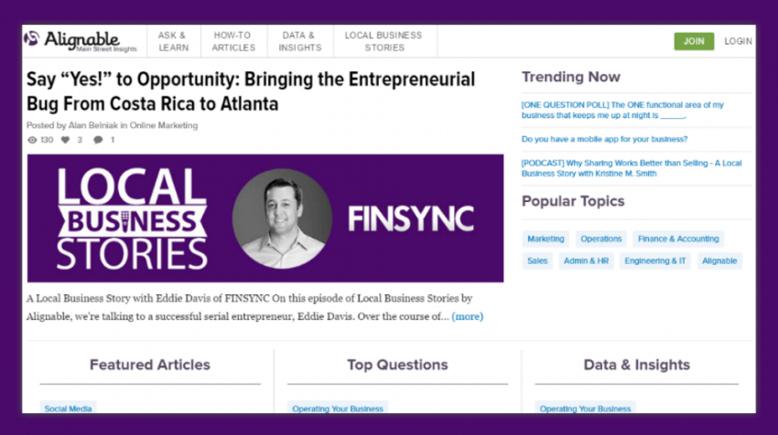Open the How-To Articles menu
The width and height of the screenshot is (778, 435).
point(233,41)
